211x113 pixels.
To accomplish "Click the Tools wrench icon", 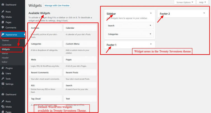I will click(x=3, y=78).
